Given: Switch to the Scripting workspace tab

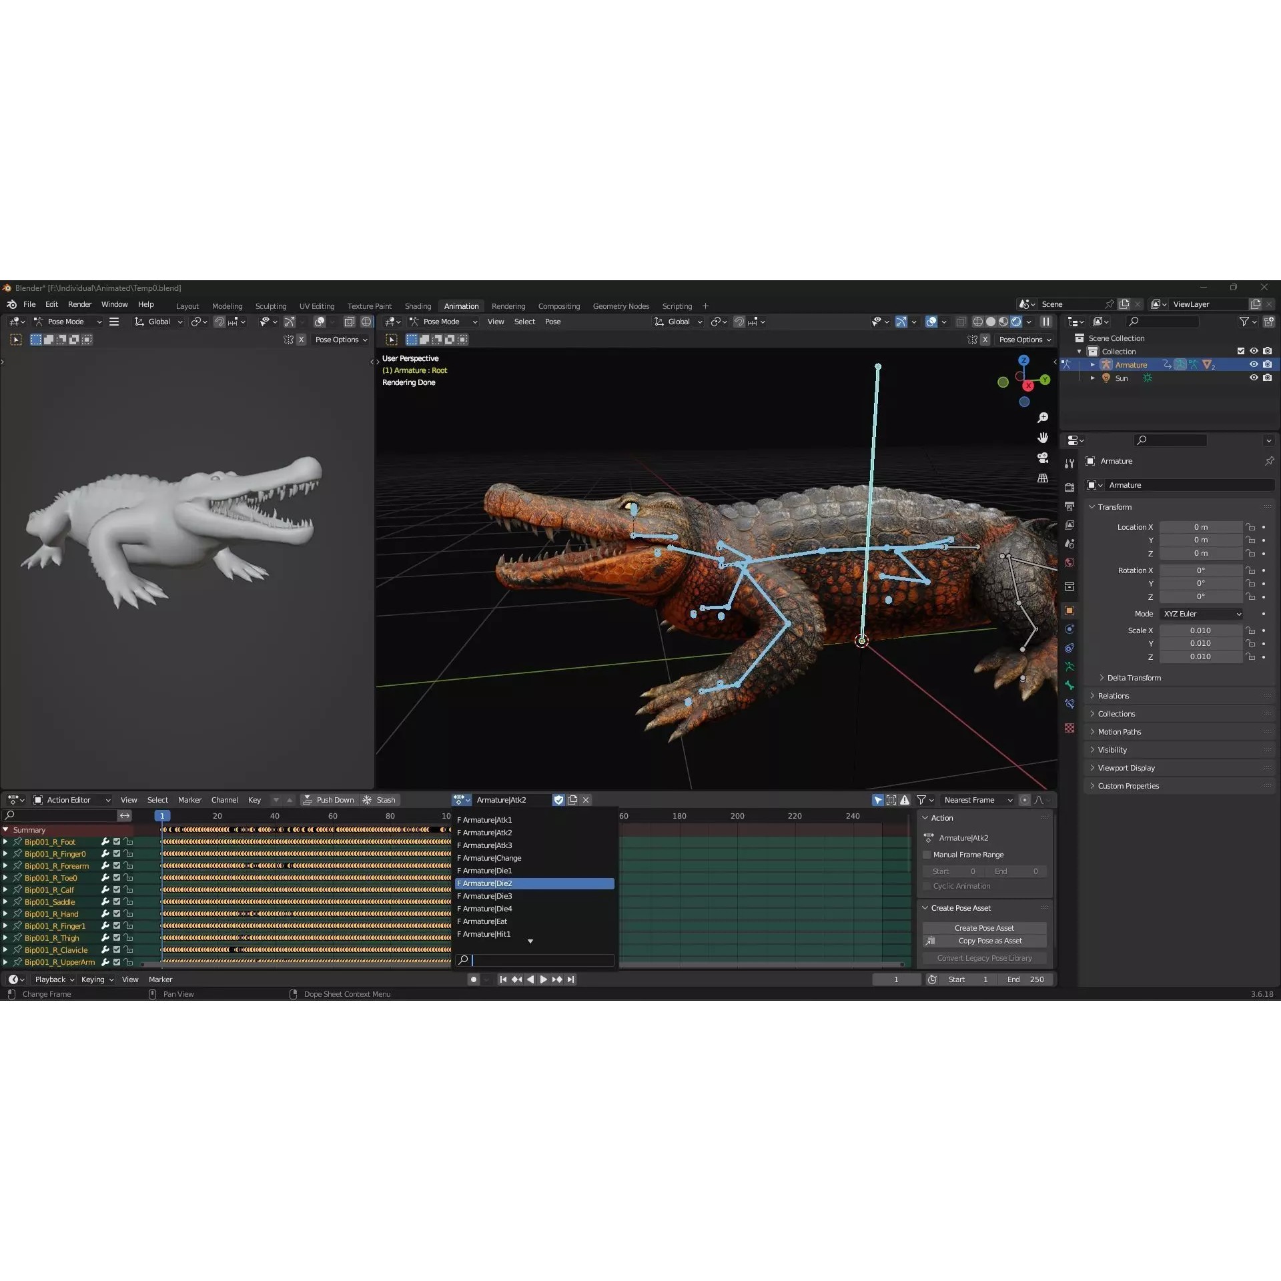Looking at the screenshot, I should pyautogui.click(x=677, y=306).
